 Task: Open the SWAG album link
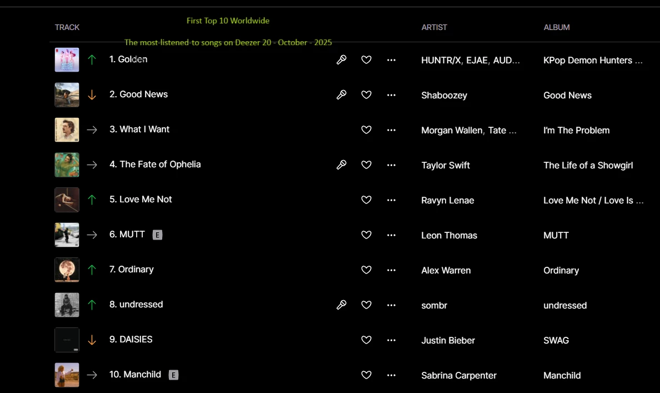[556, 340]
